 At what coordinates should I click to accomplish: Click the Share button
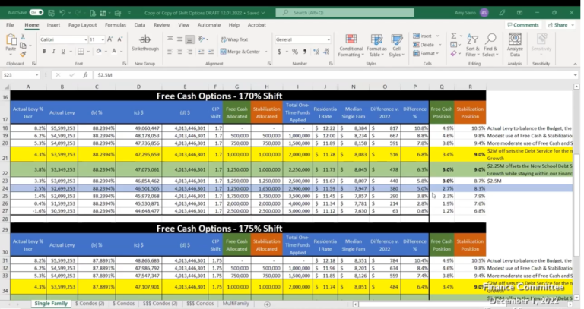click(x=560, y=25)
